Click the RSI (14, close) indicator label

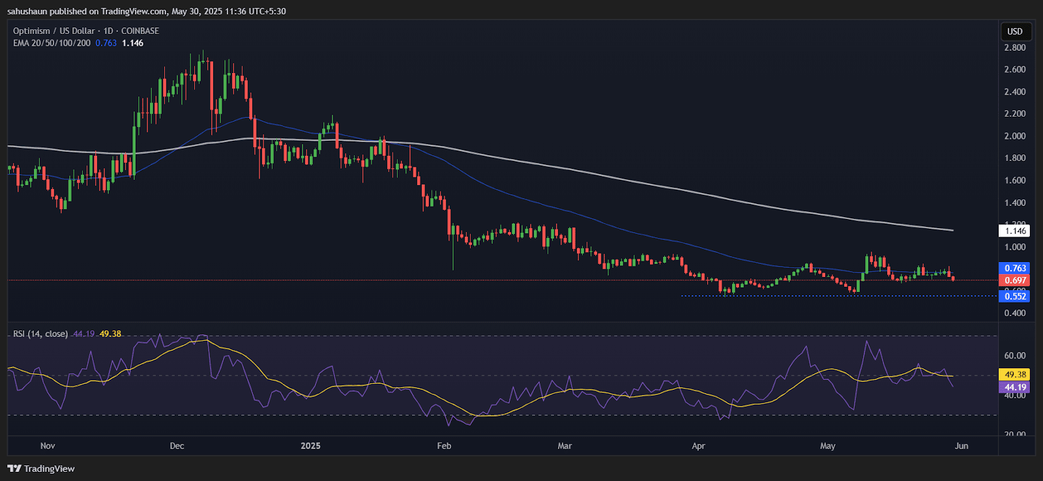(x=40, y=334)
